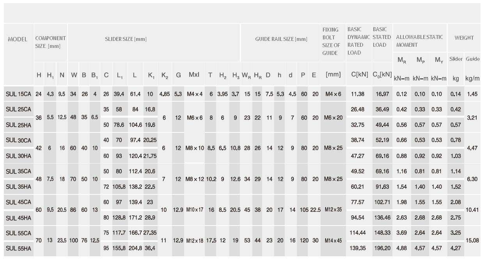Select the WEIGHT column group header
The image size is (486, 259).
464,38
